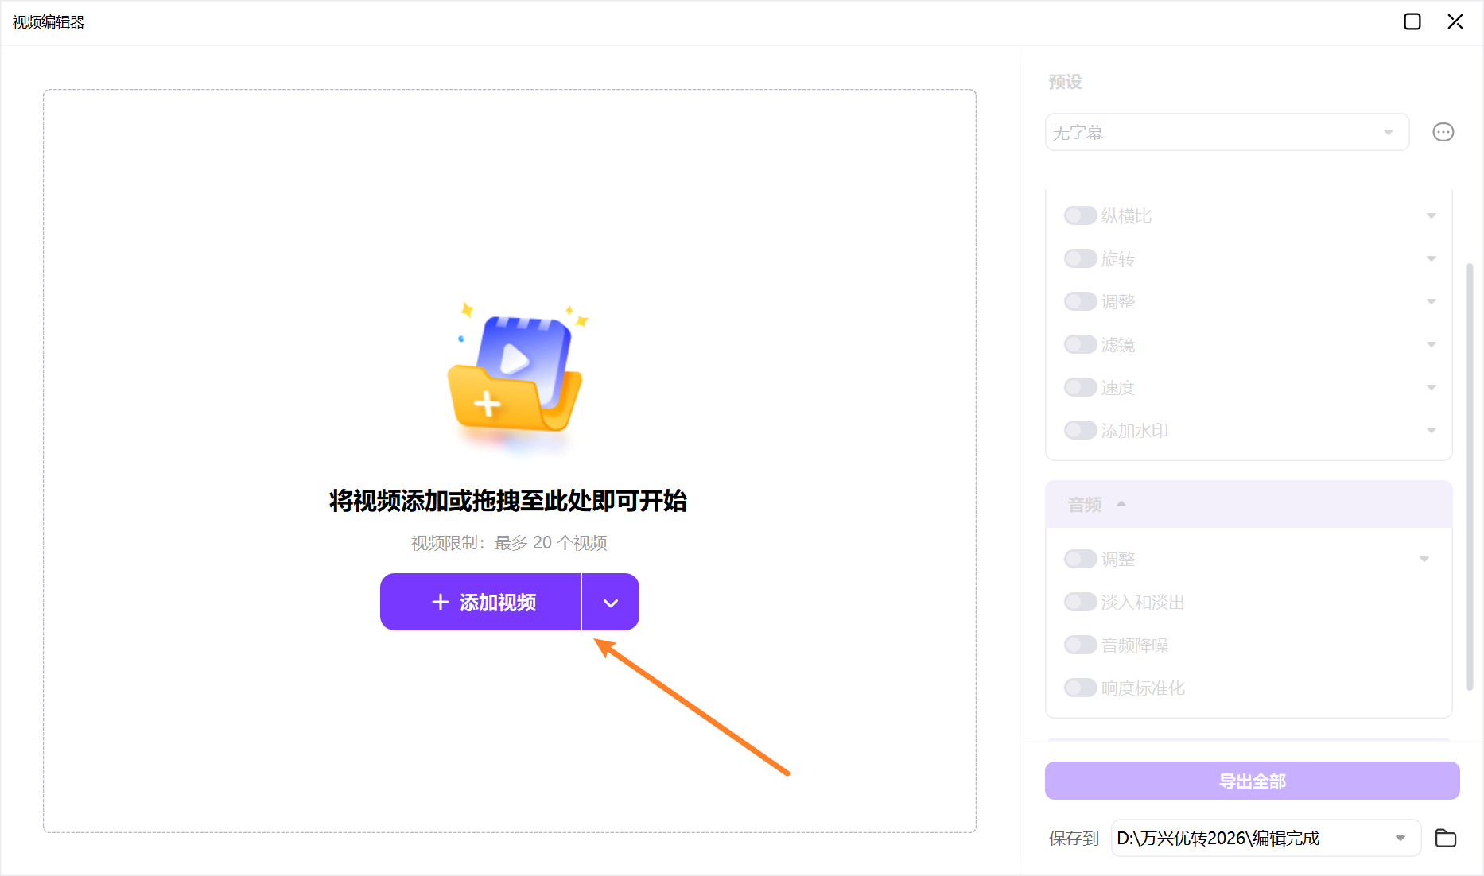Collapse the 音频 section

[x=1122, y=504]
